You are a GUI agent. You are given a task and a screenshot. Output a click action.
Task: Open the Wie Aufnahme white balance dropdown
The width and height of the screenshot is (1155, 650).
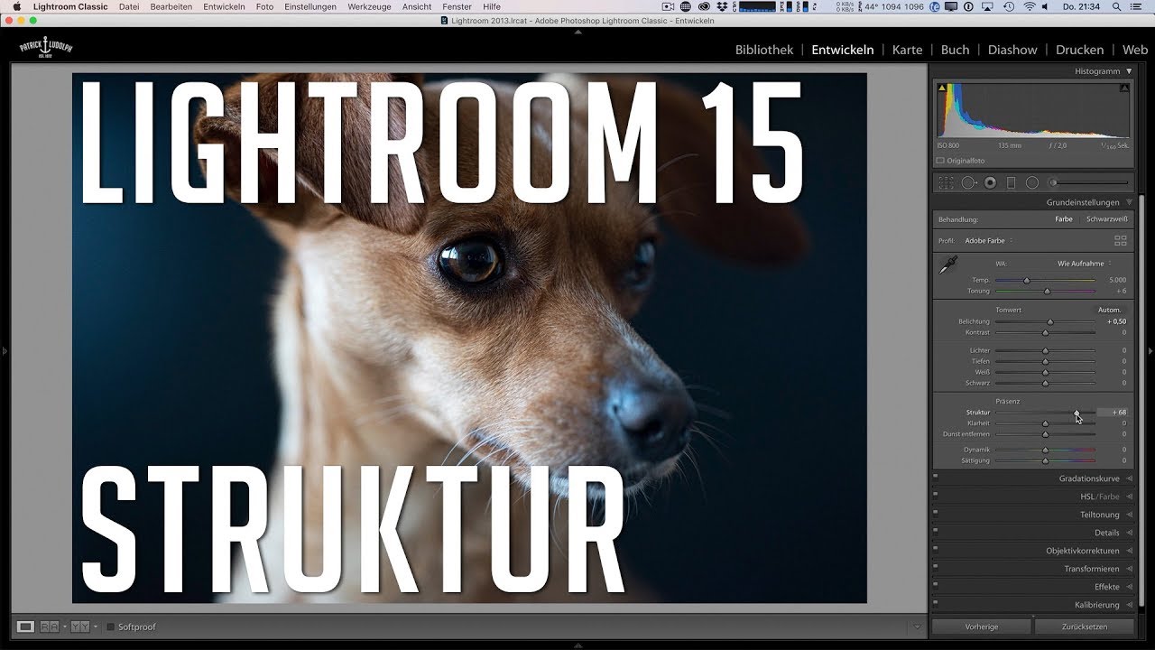pyautogui.click(x=1084, y=264)
